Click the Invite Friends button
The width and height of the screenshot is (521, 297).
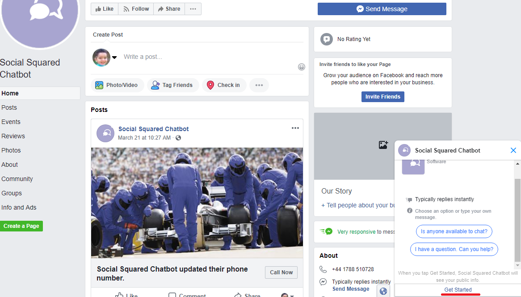(x=382, y=97)
